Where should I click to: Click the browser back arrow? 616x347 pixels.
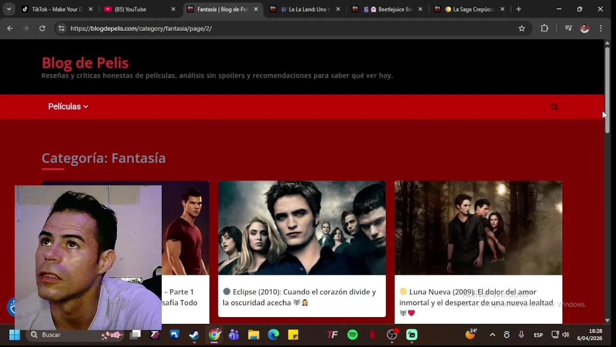point(10,28)
